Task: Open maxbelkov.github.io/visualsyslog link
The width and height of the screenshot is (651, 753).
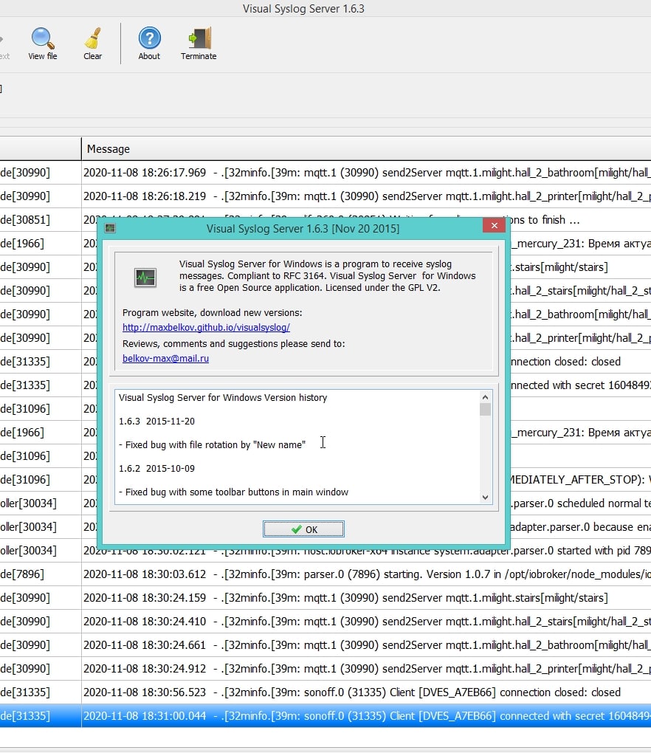Action: pos(206,328)
